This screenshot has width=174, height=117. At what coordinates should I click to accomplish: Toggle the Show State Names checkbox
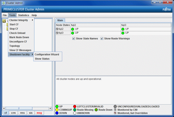pyautogui.click(x=74, y=38)
